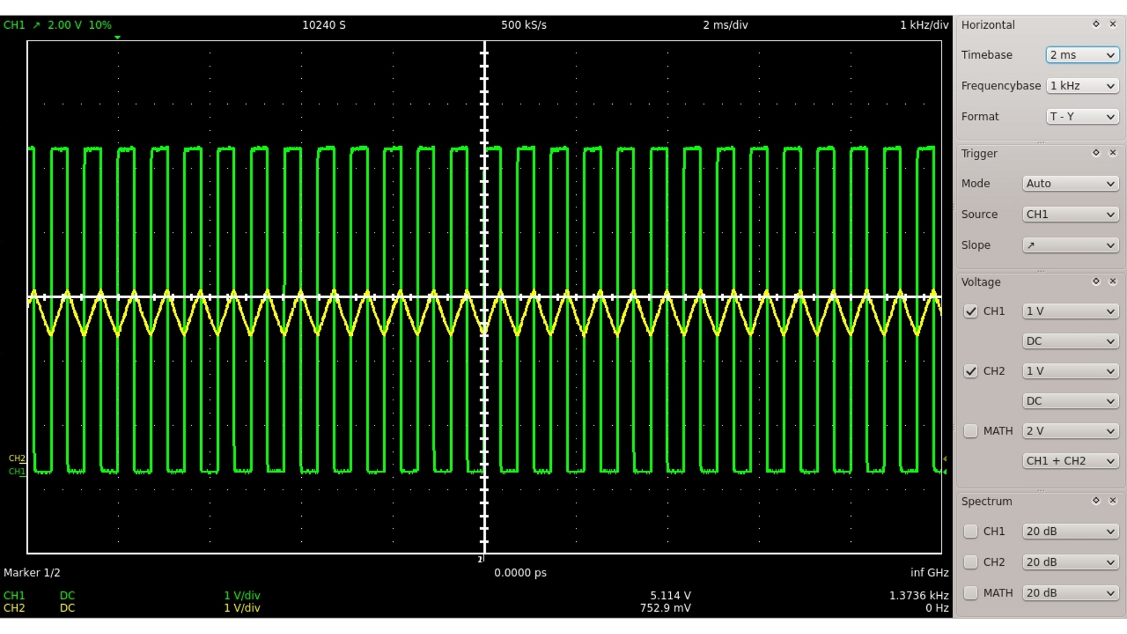The image size is (1127, 634).
Task: Open the Timebase dropdown
Action: (x=1082, y=55)
